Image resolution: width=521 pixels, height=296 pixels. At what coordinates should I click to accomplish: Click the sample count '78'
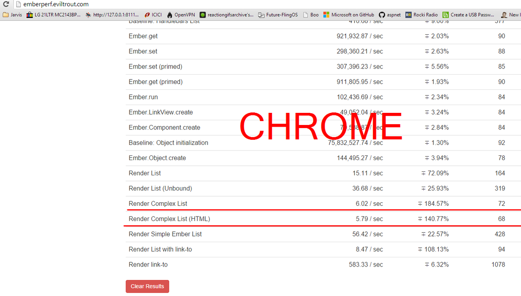[501, 158]
